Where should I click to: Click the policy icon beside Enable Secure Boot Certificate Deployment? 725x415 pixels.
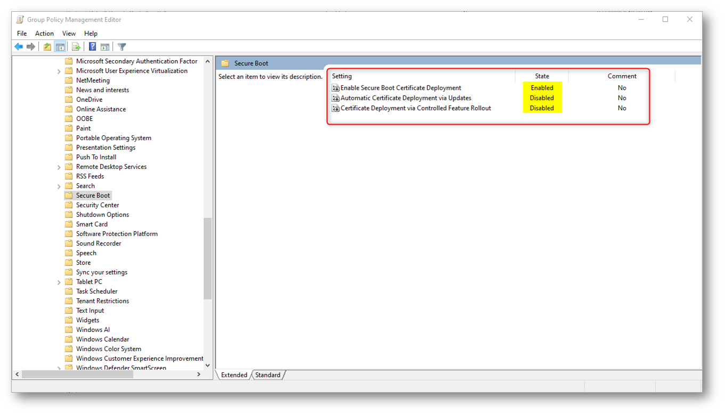coord(336,88)
